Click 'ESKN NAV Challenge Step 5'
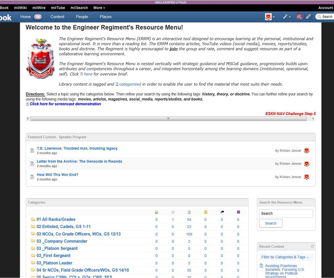 tap(290, 114)
